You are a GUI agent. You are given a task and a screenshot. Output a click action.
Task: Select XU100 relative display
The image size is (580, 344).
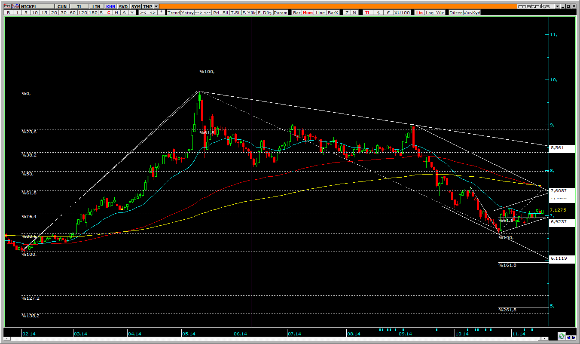click(x=402, y=12)
